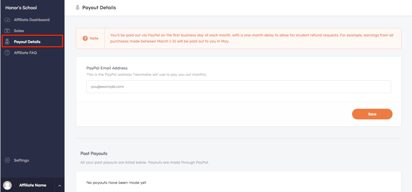
Task: Click the Honor's School title
Action: point(21,8)
